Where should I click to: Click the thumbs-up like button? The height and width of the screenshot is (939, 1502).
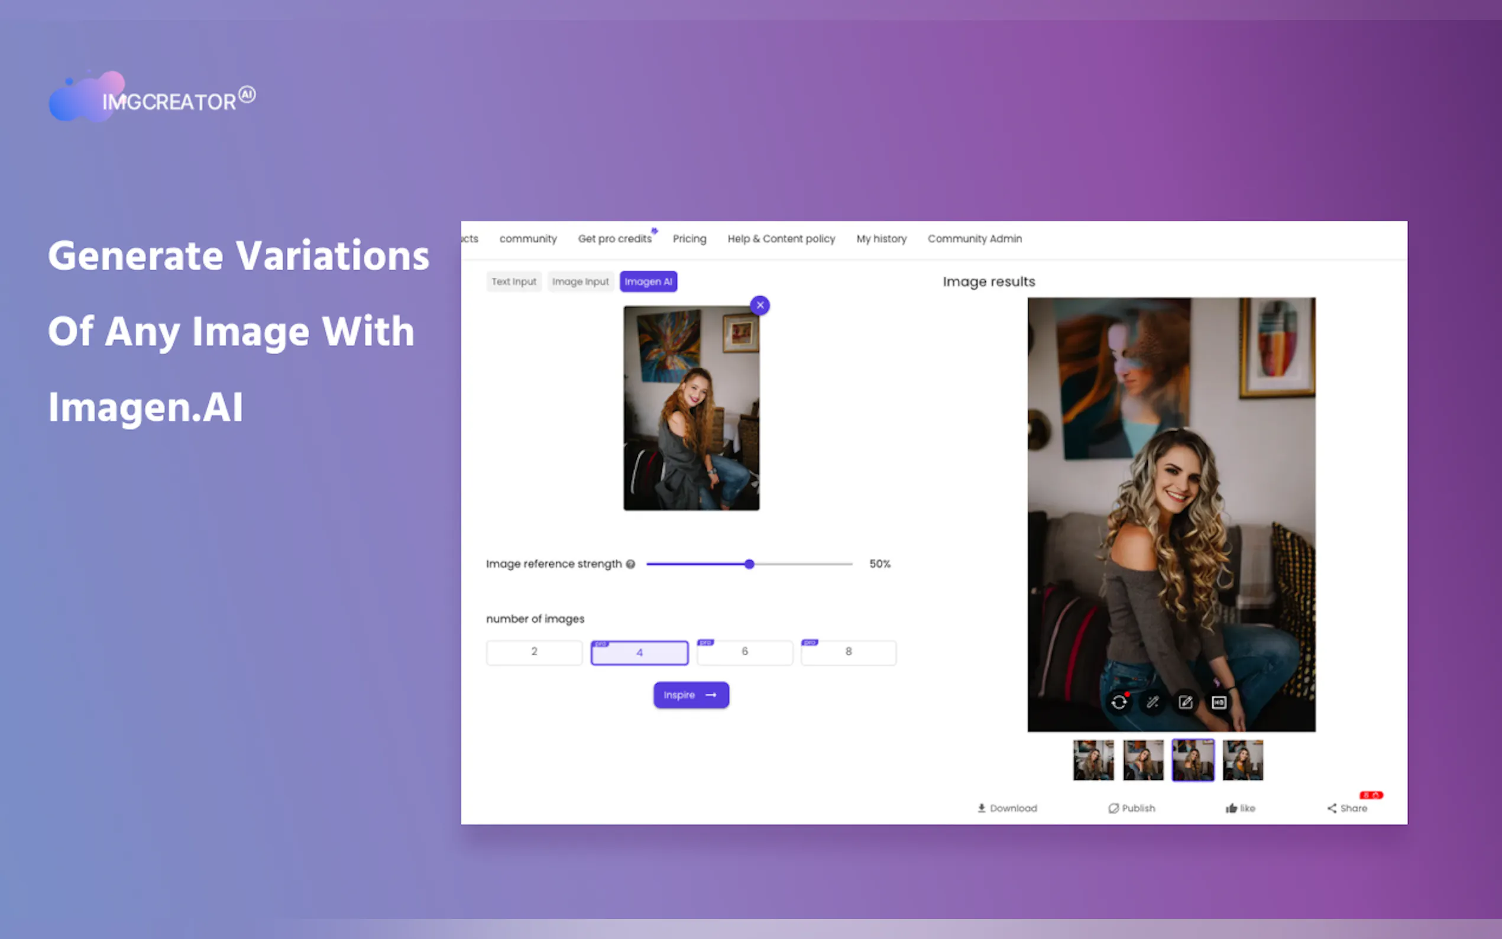tap(1240, 808)
